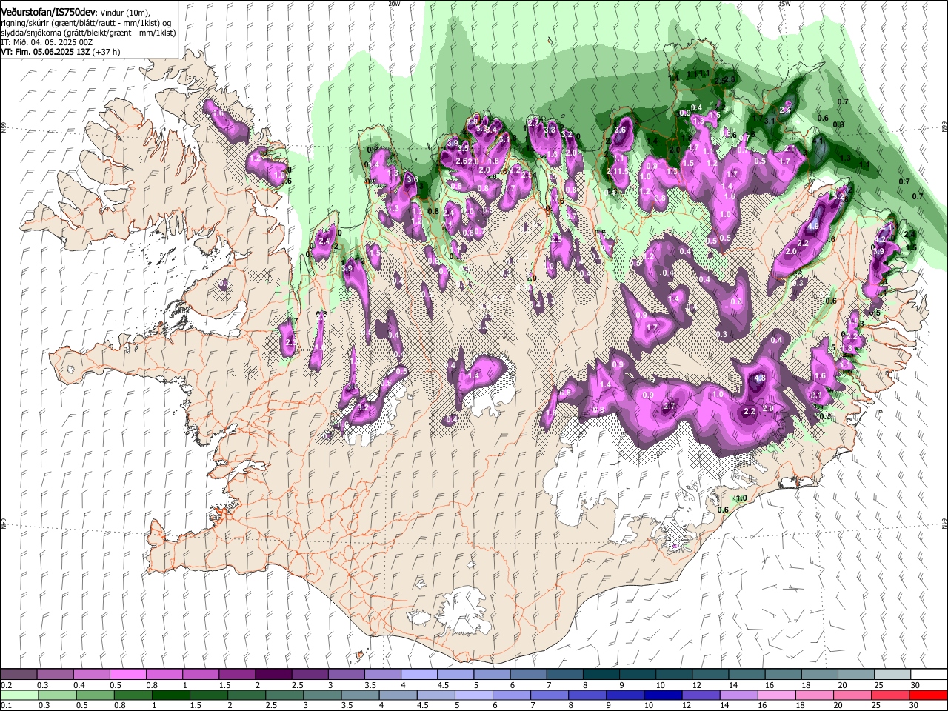Click the 0.2–0.3 snow scale swatch
The height and width of the screenshot is (711, 948).
pyautogui.click(x=19, y=674)
